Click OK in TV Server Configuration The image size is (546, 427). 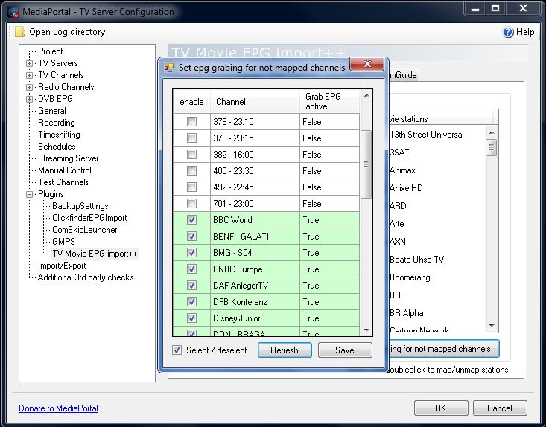(x=441, y=408)
